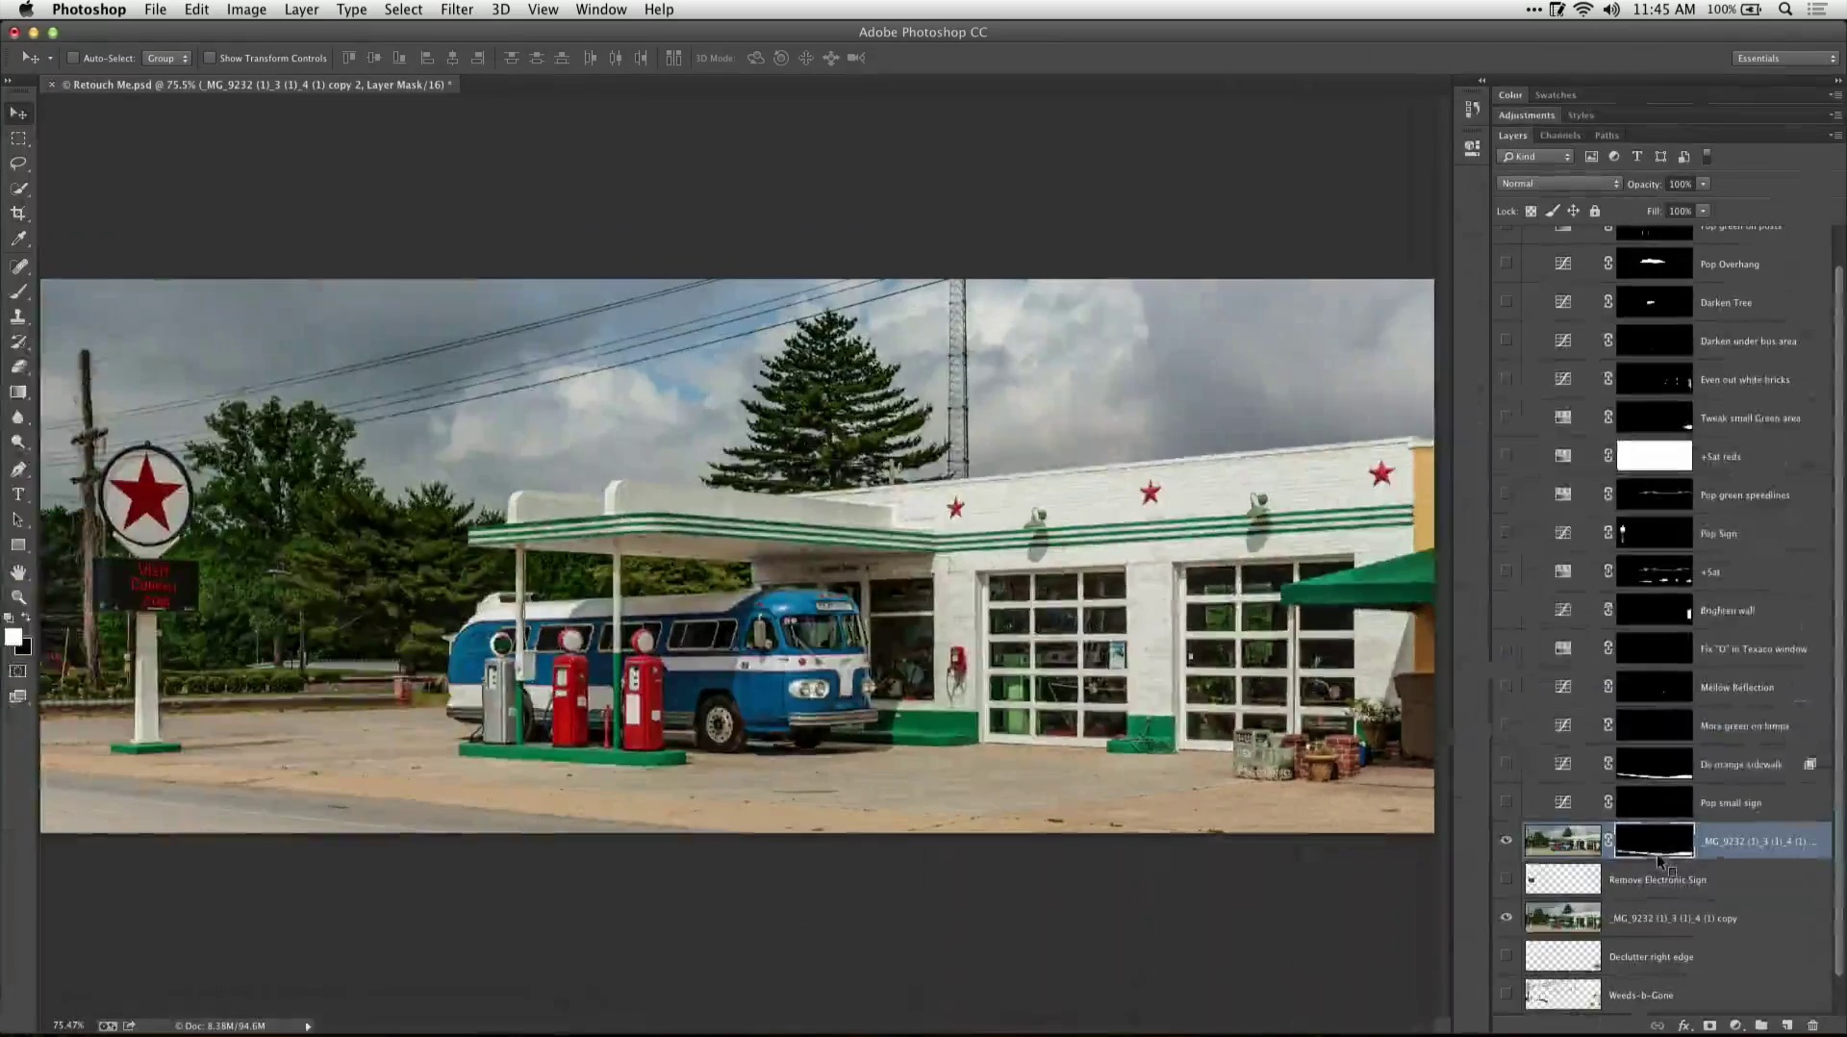
Task: Open the Image menu
Action: pyautogui.click(x=246, y=10)
